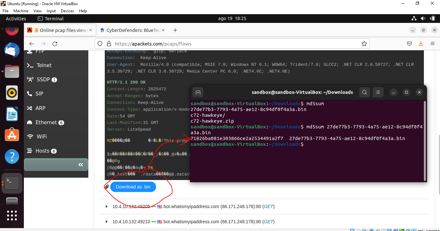440x231 pixels.
Task: Expand the 10.4.10.132:49205 flow entry
Action: coord(107,206)
